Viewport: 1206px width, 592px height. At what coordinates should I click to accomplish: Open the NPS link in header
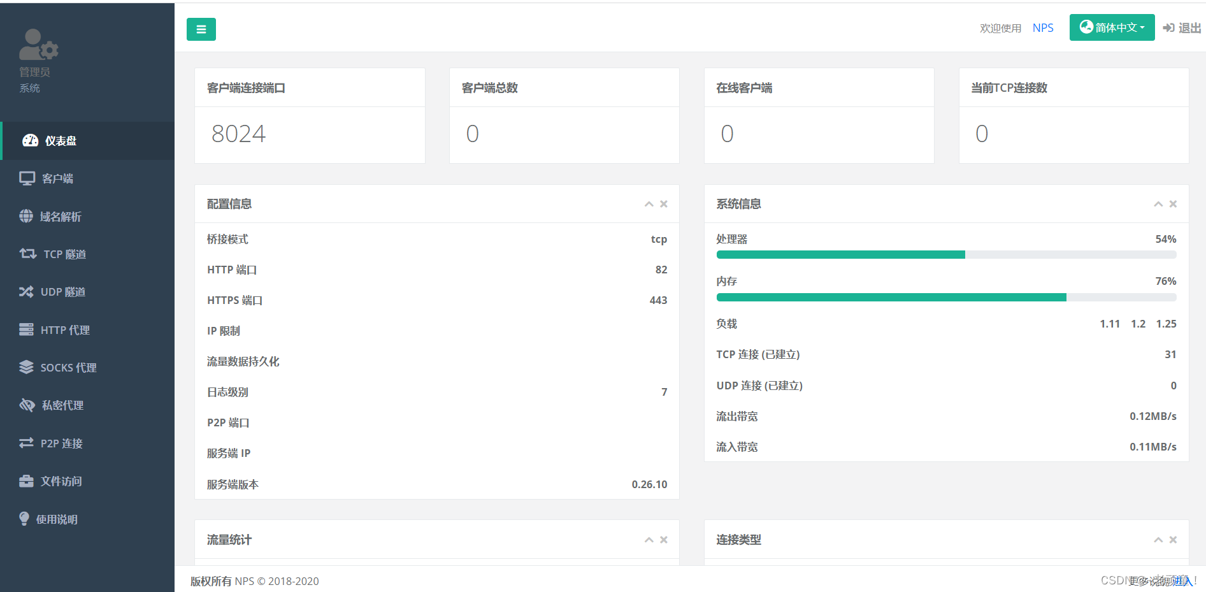[1043, 28]
